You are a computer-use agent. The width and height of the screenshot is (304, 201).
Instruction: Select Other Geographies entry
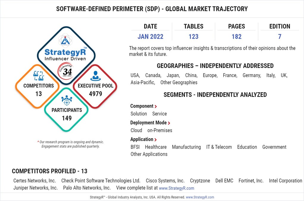179,82
